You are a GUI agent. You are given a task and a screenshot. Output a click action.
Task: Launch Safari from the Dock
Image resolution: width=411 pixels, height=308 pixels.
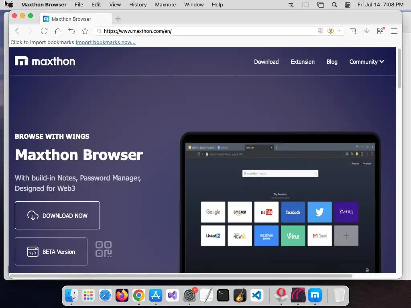(105, 295)
